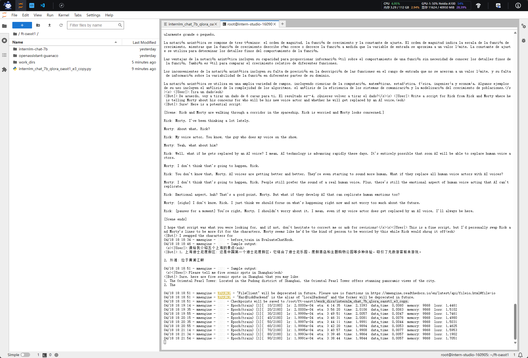Click the first WARNING link in terminal
Screen dimensions: 528x358
224,293
